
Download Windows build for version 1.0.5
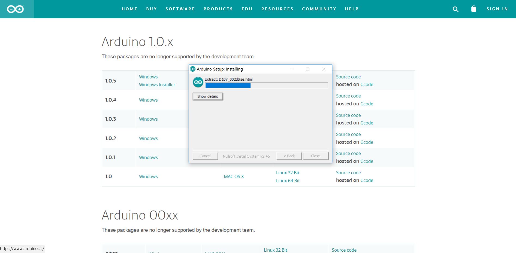tap(148, 77)
